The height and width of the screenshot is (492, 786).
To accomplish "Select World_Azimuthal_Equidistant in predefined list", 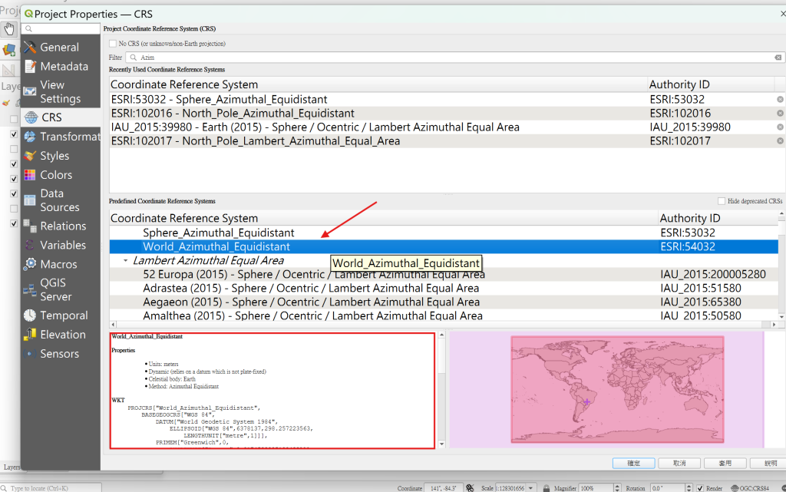I will pos(444,246).
